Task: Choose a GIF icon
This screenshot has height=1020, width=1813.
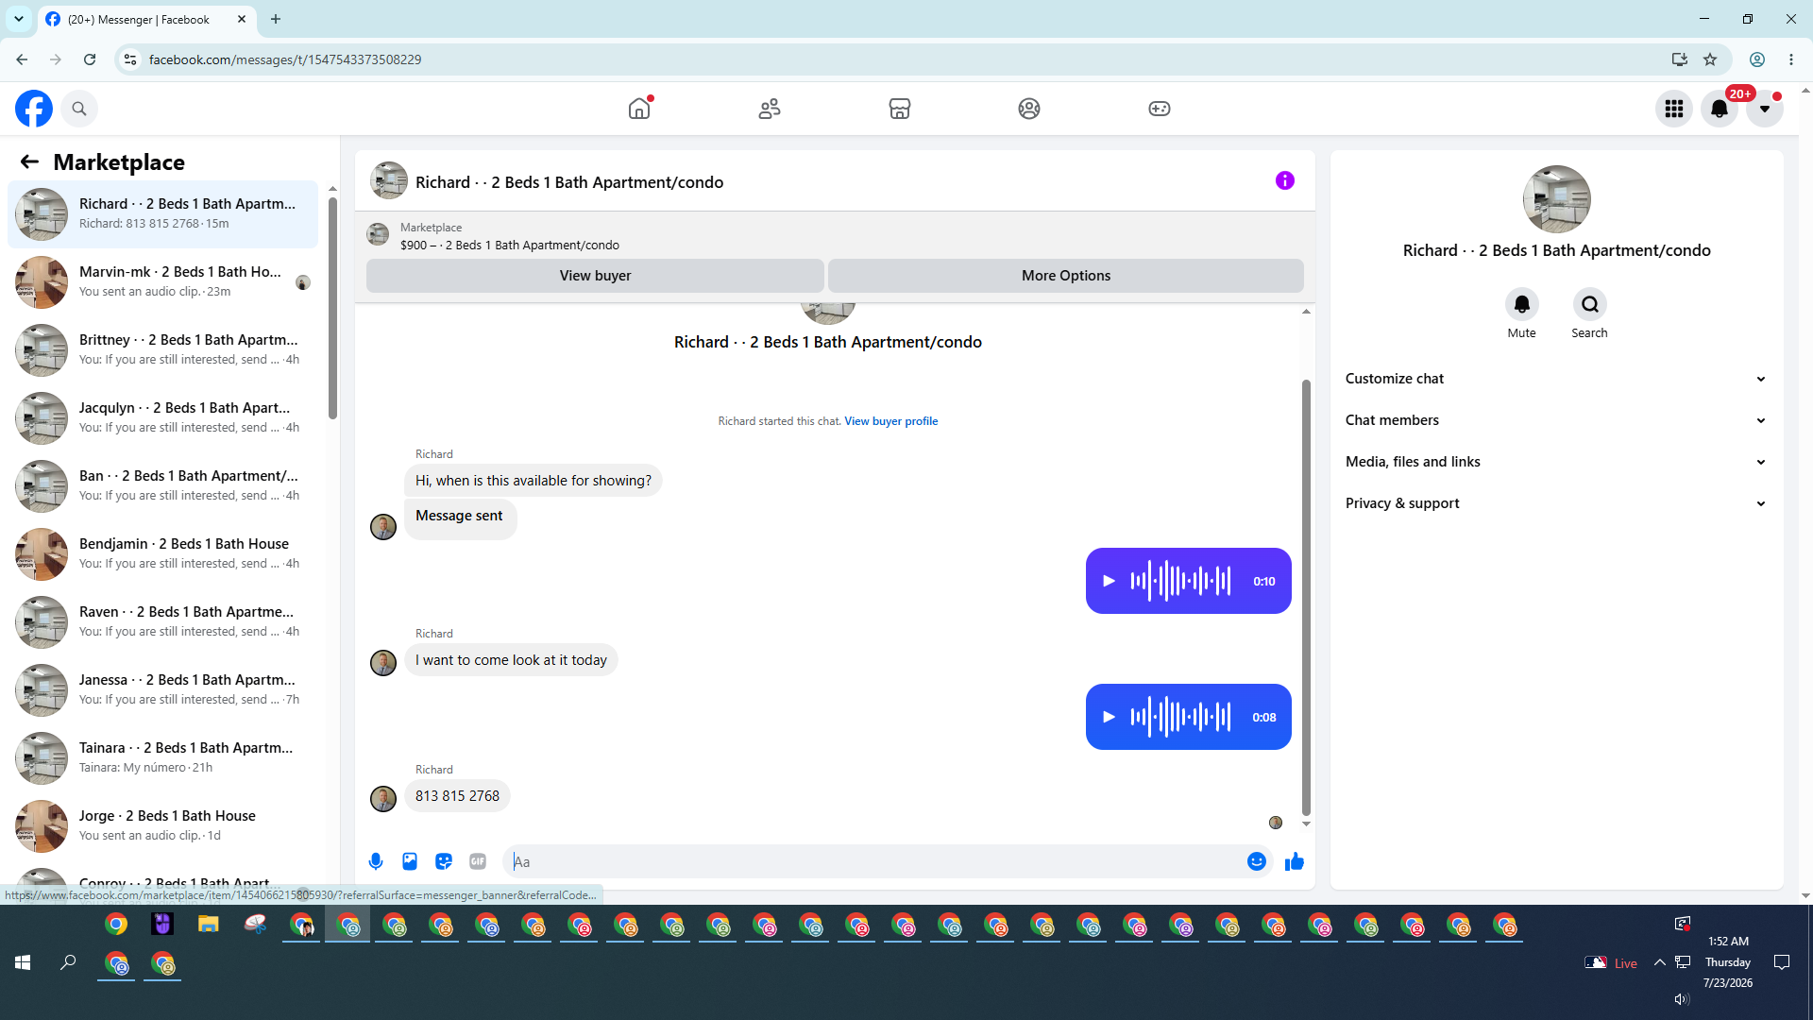Action: click(x=478, y=861)
